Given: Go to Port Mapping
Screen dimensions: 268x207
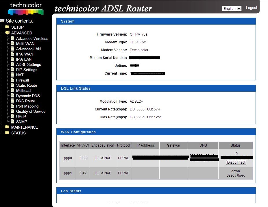Looking at the screenshot, I should coord(27,106).
